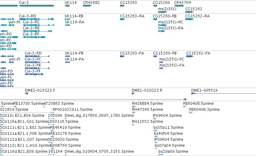Click the ms(2)35Ci-PA protein feature
256x156 pixels.
tap(161, 68)
